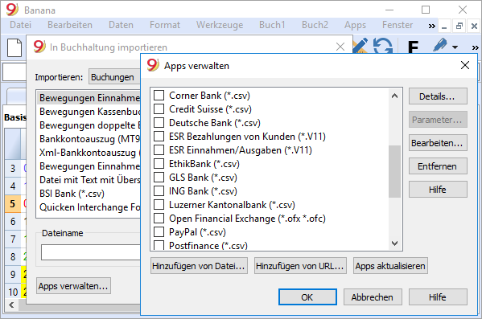The height and width of the screenshot is (319, 482).
Task: Enable the Corner Bank (*.csv) checkbox
Action: click(x=159, y=96)
